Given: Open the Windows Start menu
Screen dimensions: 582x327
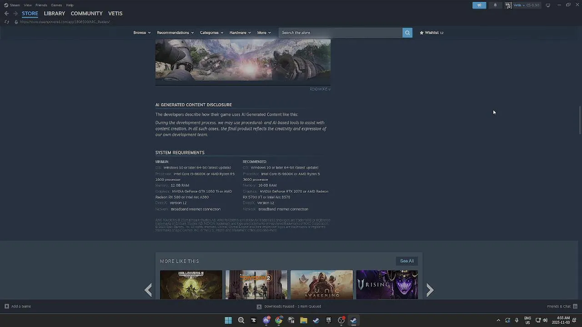Looking at the screenshot, I should tap(228, 320).
